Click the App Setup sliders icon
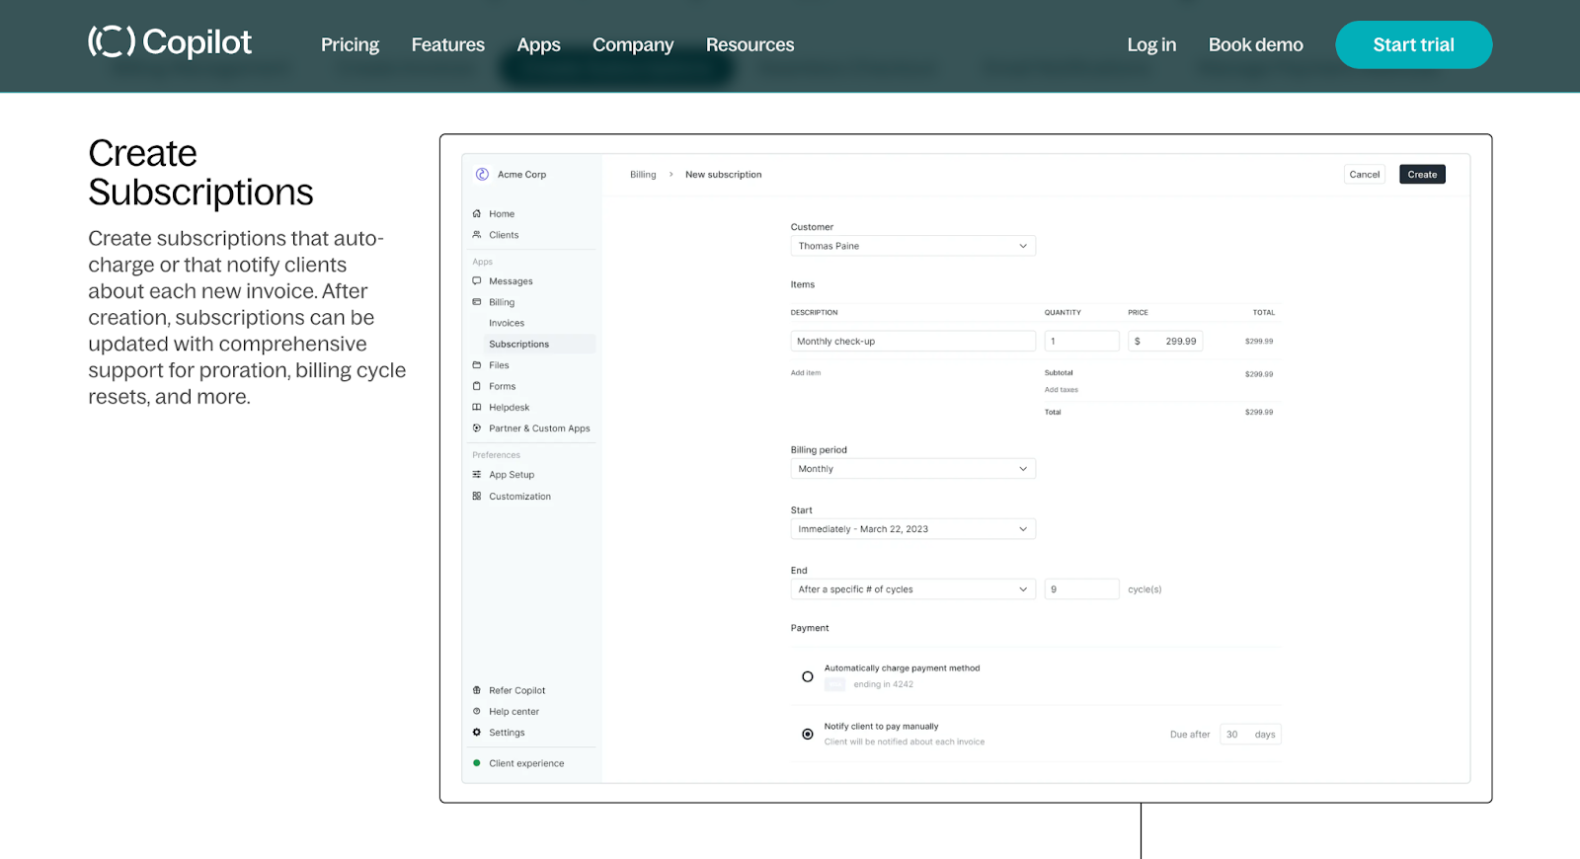The width and height of the screenshot is (1580, 859). pos(477,475)
